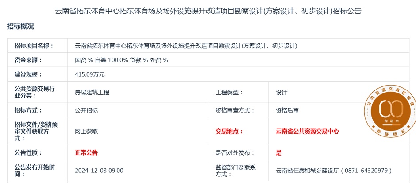Open the red 云南省公共资源交易中心 text
The height and width of the screenshot is (183, 416).
click(307, 131)
